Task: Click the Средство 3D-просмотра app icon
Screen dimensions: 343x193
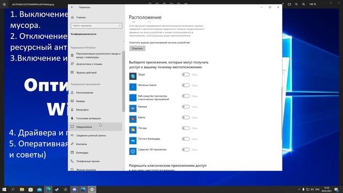Action: (x=133, y=151)
